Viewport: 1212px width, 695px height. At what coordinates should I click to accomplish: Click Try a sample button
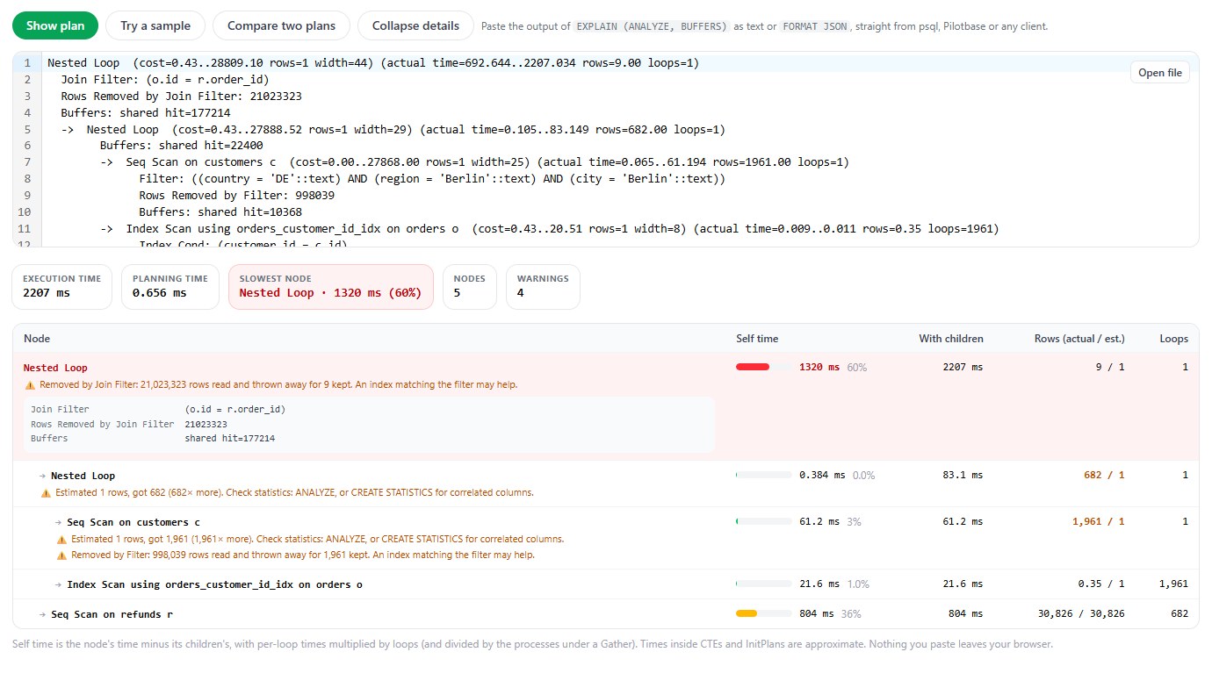pyautogui.click(x=155, y=25)
